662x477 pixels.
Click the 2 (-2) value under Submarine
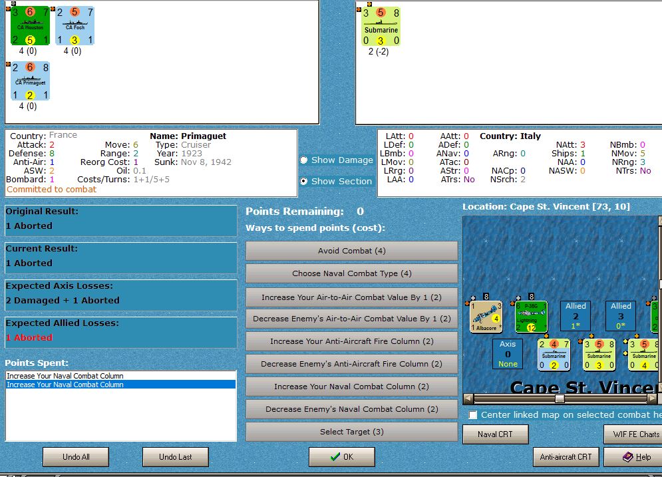click(379, 51)
